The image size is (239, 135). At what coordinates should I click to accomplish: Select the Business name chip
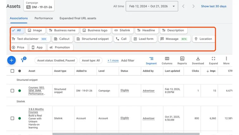[63, 30]
